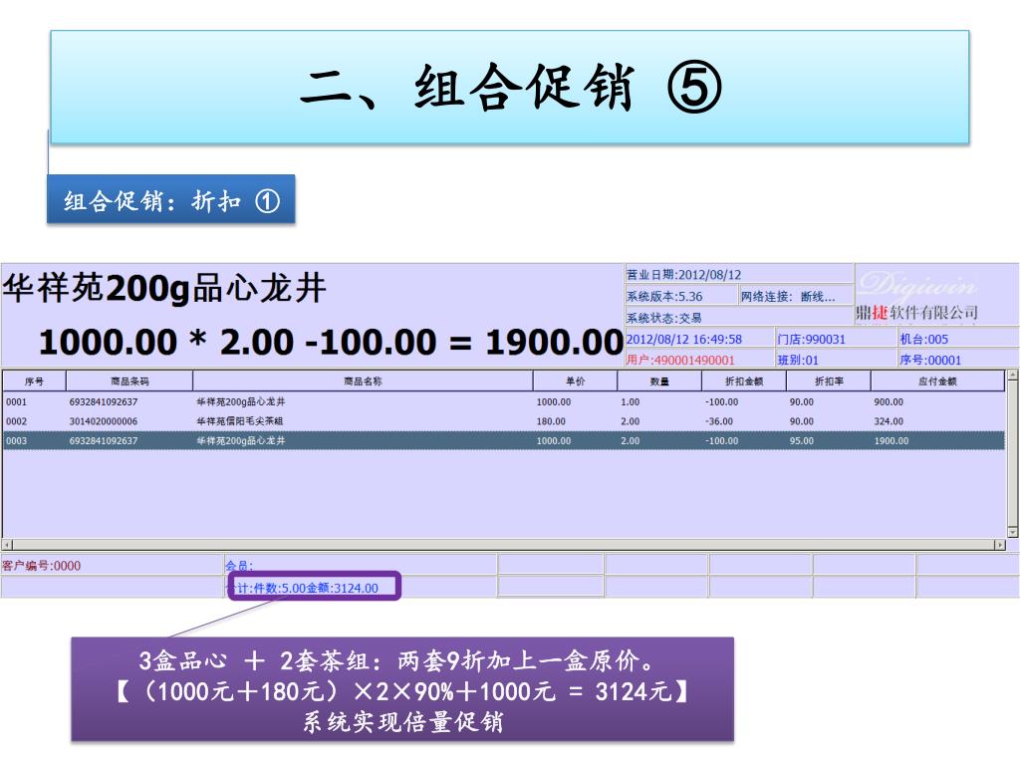Image resolution: width=1020 pixels, height=765 pixels.
Task: Click payable amount 1900.00
Action: point(892,441)
